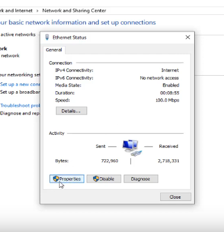Click "ur networking set" section heading

tap(20, 75)
